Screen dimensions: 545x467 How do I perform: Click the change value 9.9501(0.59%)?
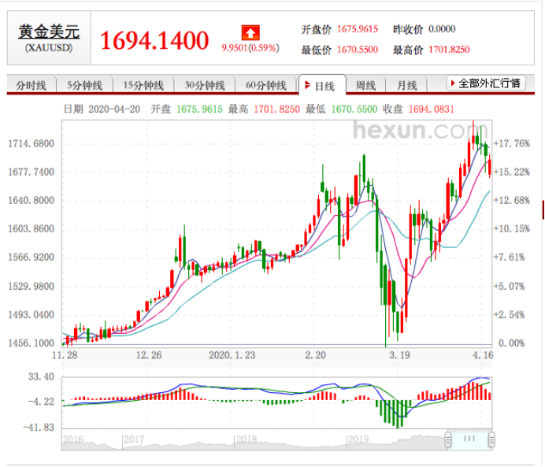click(x=250, y=48)
